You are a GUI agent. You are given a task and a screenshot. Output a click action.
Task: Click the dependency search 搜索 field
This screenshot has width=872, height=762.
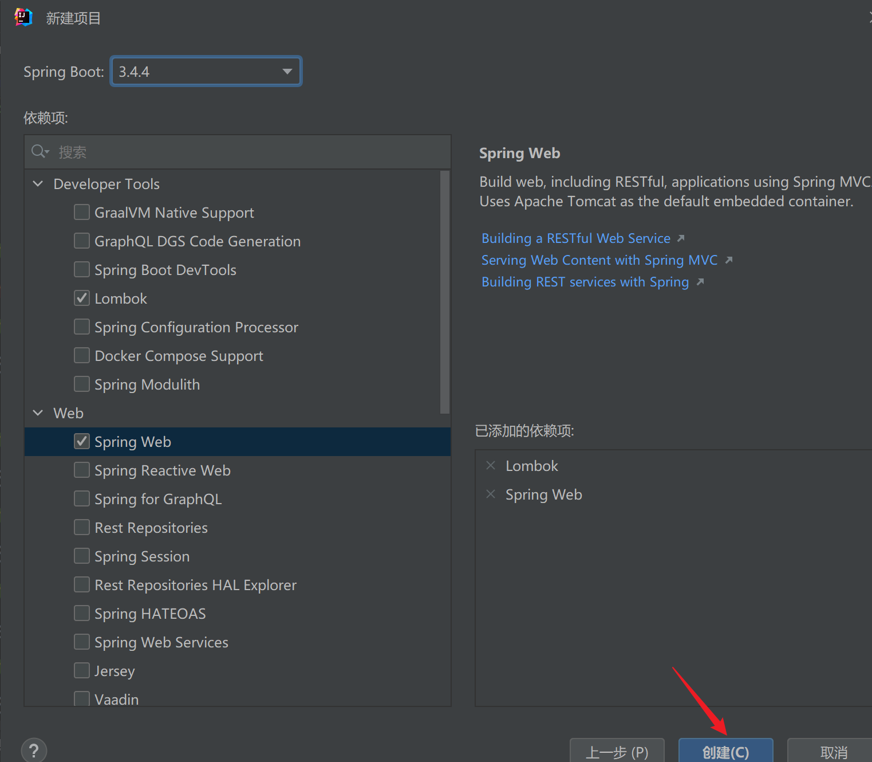coord(238,152)
